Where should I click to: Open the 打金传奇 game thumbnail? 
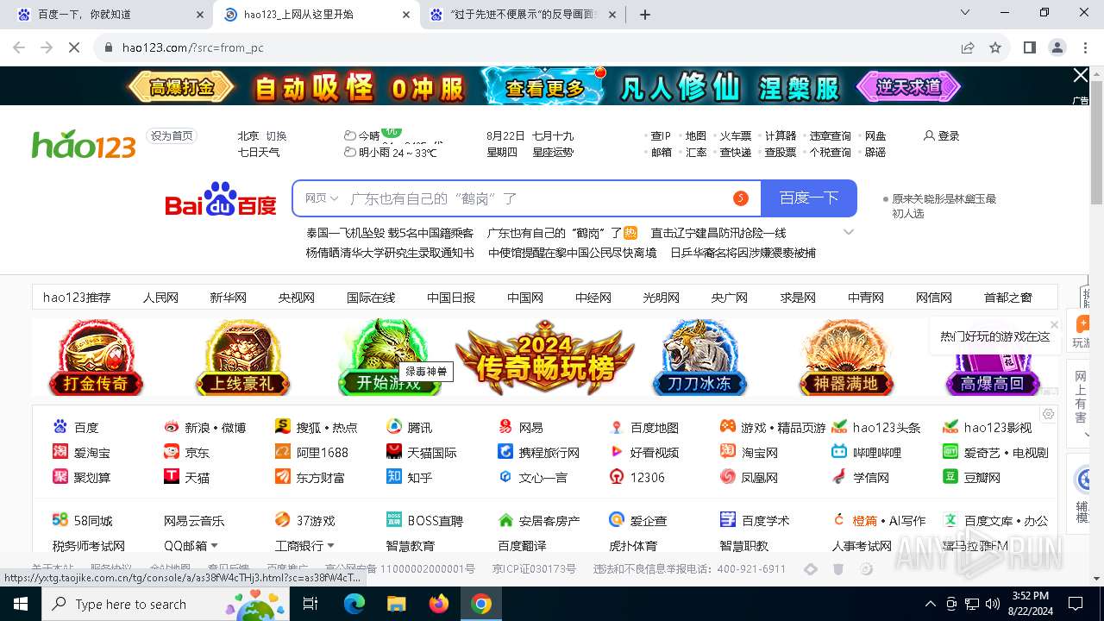coord(95,357)
